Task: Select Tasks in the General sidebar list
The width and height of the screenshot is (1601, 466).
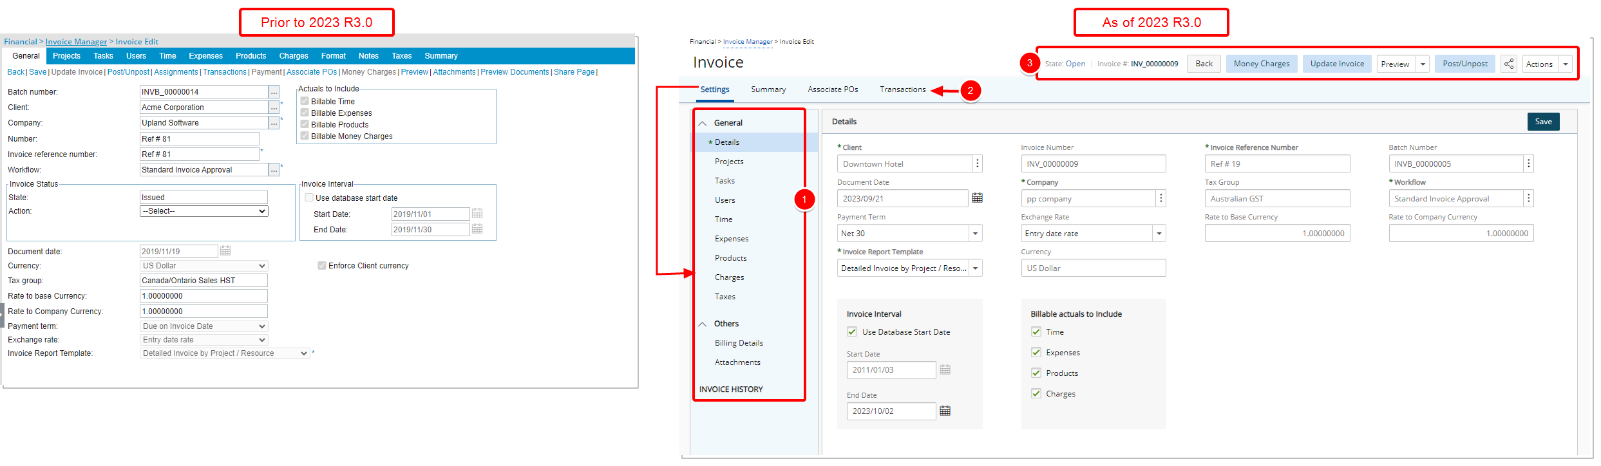Action: pyautogui.click(x=725, y=181)
